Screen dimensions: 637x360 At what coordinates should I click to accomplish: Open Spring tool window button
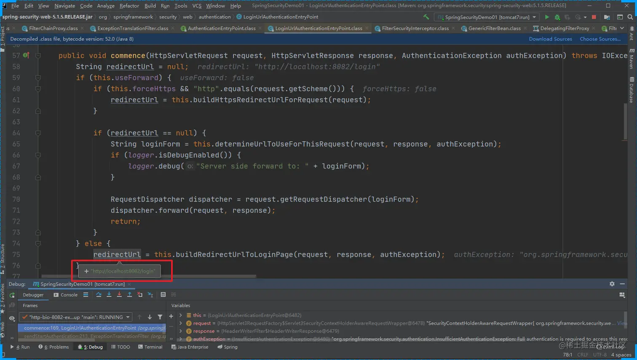coord(227,347)
